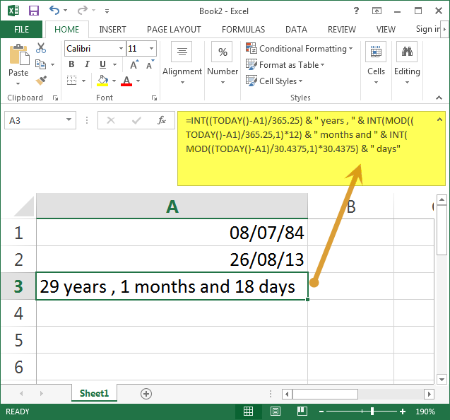The width and height of the screenshot is (450, 420).
Task: Switch to the PAGE LAYOUT tab
Action: (174, 29)
